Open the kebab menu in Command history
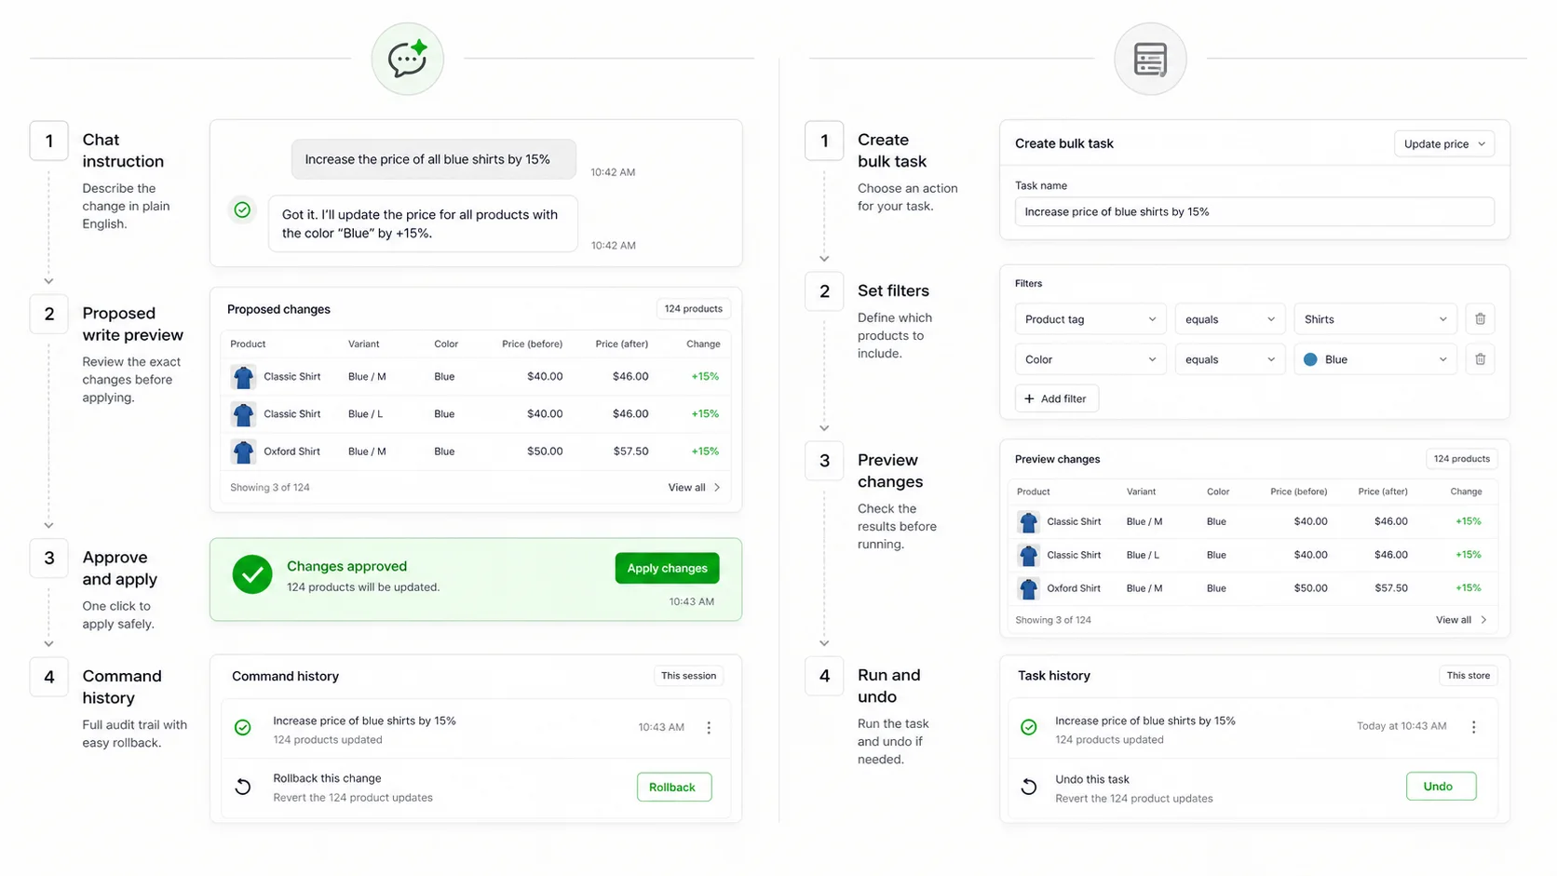The height and width of the screenshot is (876, 1557). coord(709,728)
